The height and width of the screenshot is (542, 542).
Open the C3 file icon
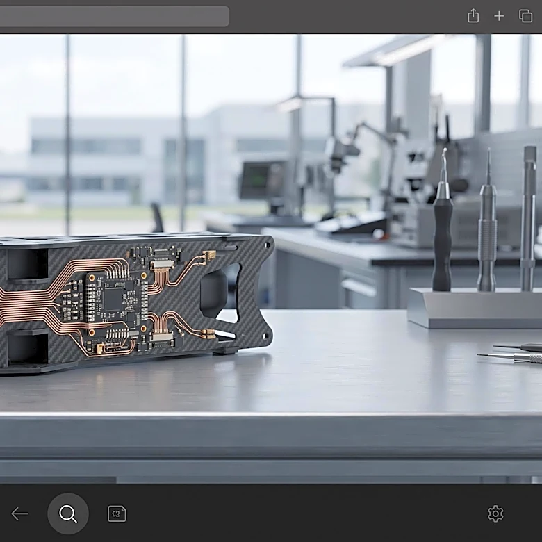pos(117,514)
